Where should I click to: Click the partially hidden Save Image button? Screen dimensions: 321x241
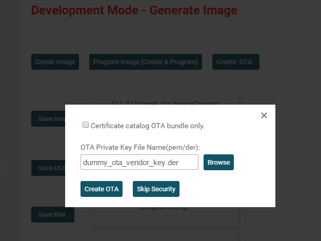(x=49, y=119)
